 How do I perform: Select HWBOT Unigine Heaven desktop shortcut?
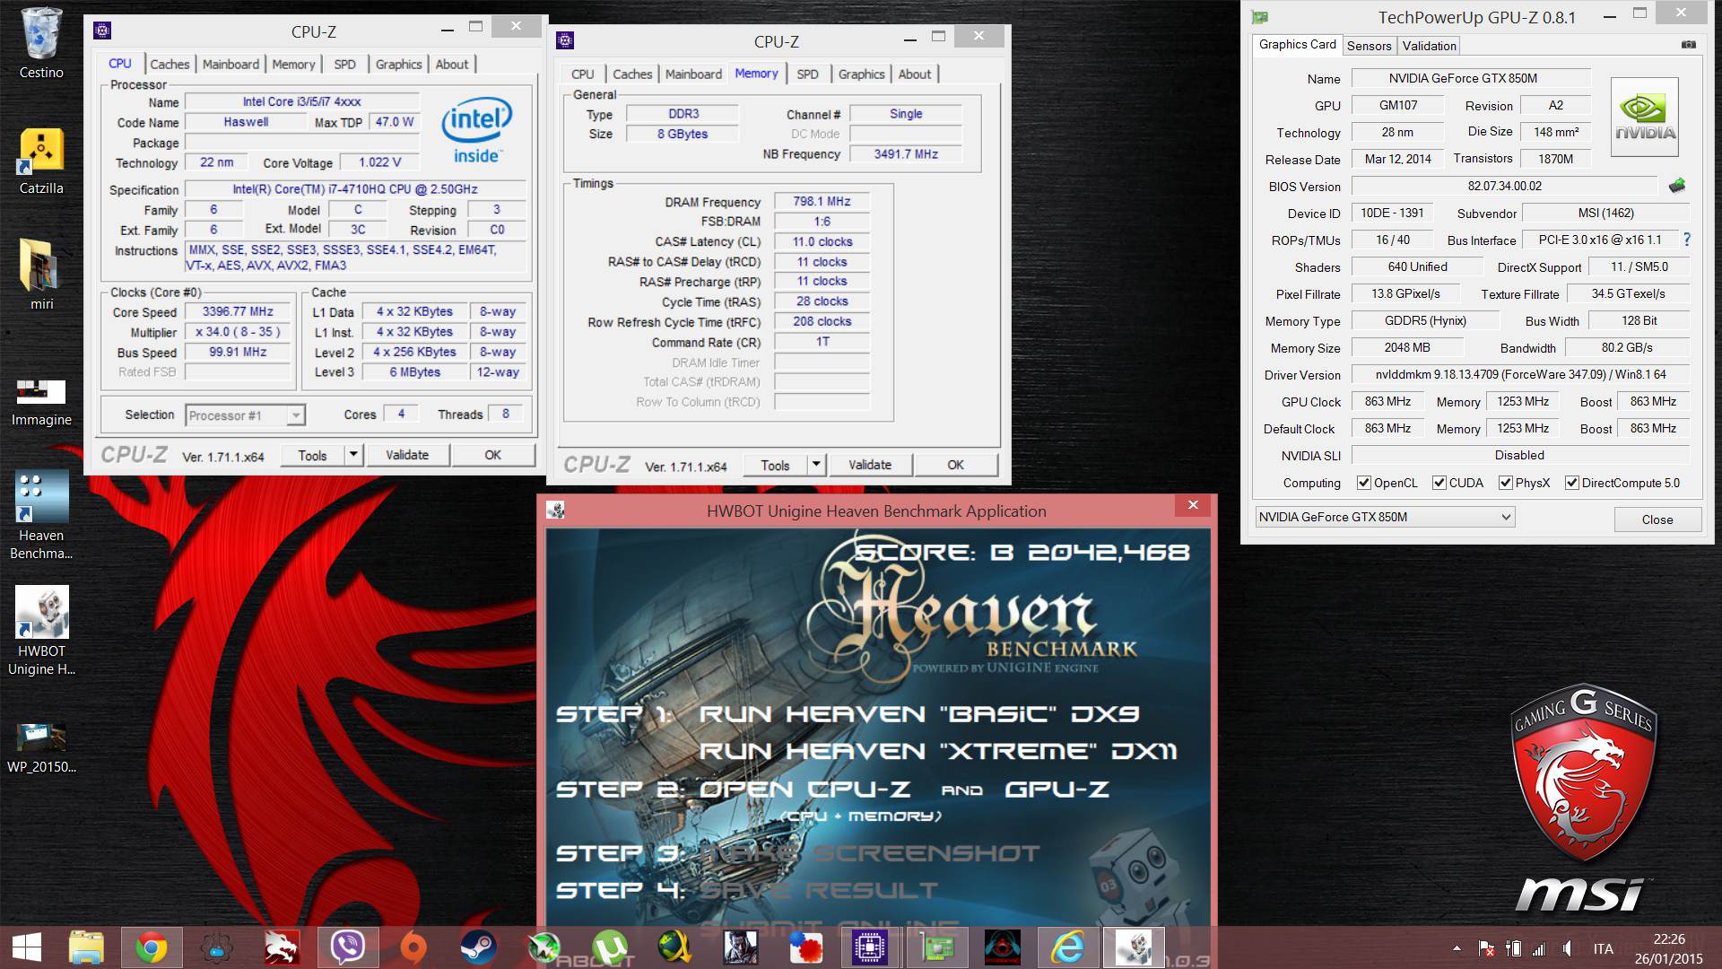(x=41, y=631)
